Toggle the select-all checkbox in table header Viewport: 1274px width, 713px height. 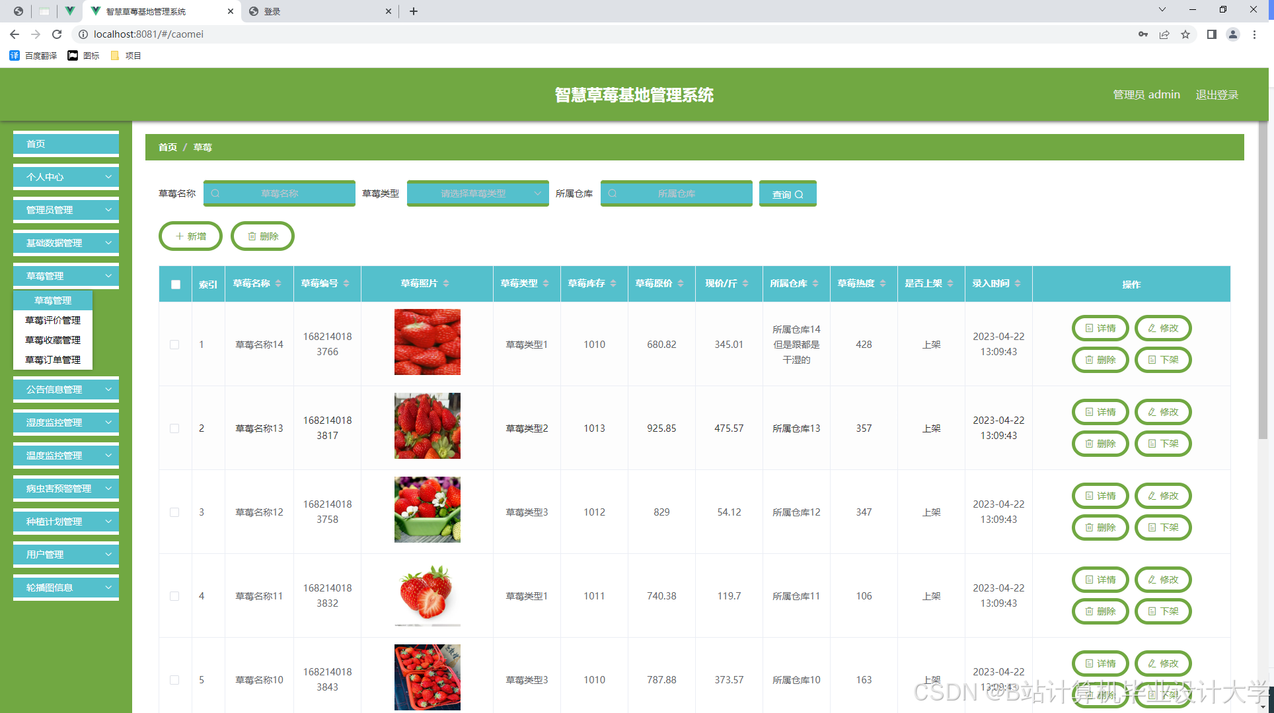176,285
